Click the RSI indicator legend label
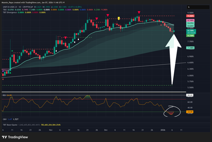 [x=4, y=95]
